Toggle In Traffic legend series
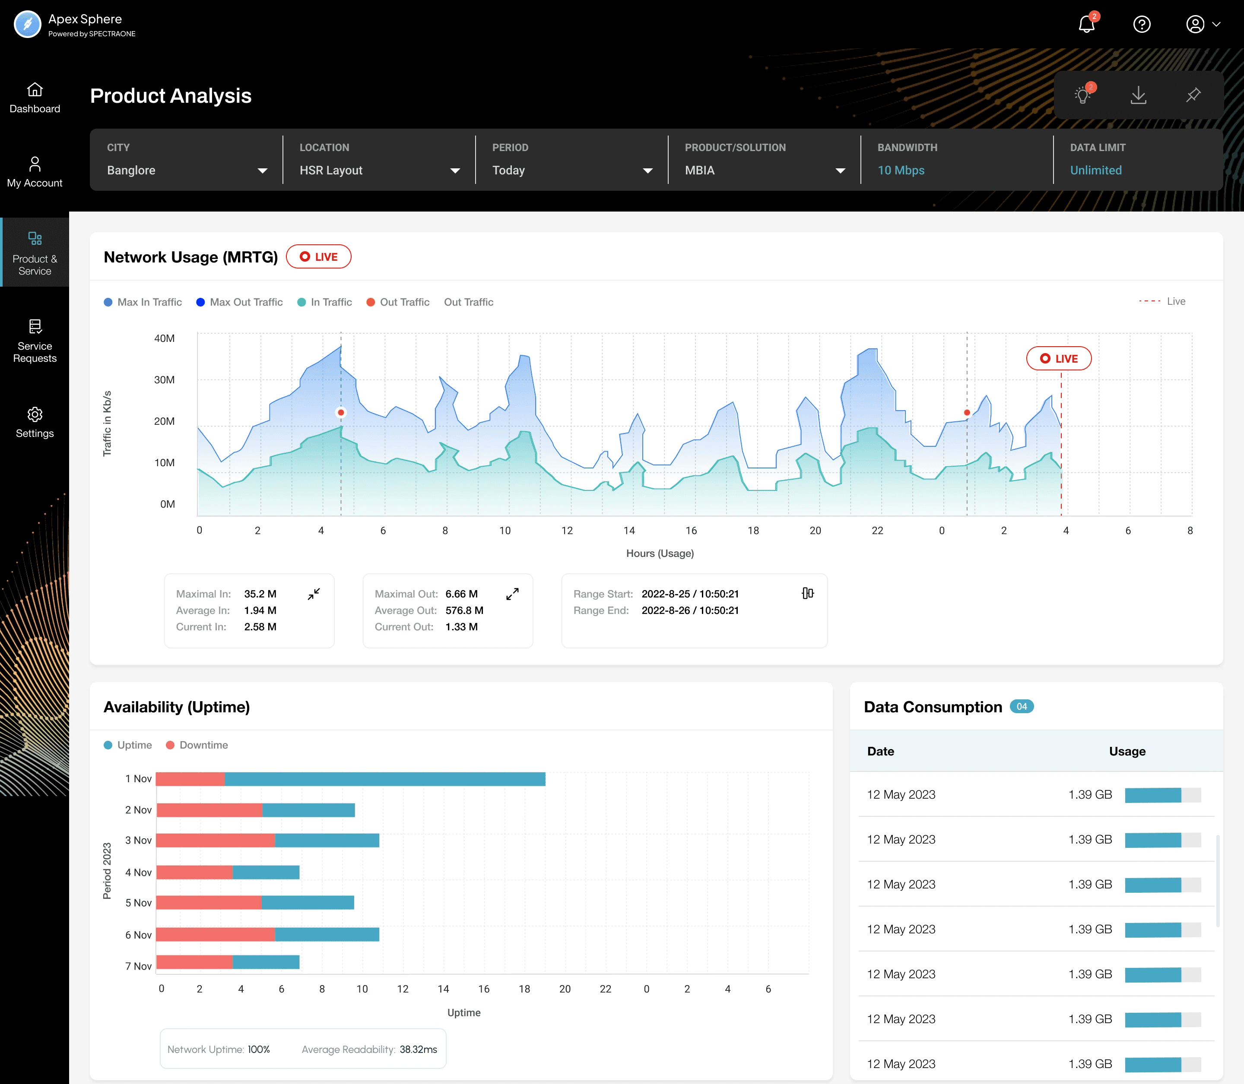The width and height of the screenshot is (1244, 1084). (324, 302)
